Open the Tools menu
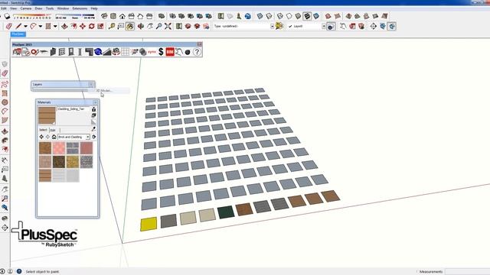The height and width of the screenshot is (275, 490). (x=50, y=8)
